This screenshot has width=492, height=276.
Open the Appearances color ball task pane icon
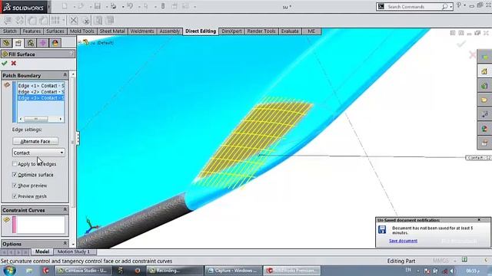tap(484, 129)
